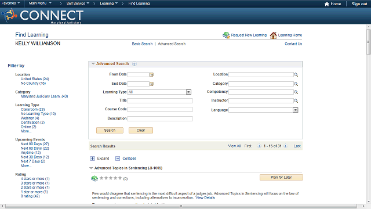The width and height of the screenshot is (371, 209).
Task: Go to next results page arrow
Action: coord(286,146)
